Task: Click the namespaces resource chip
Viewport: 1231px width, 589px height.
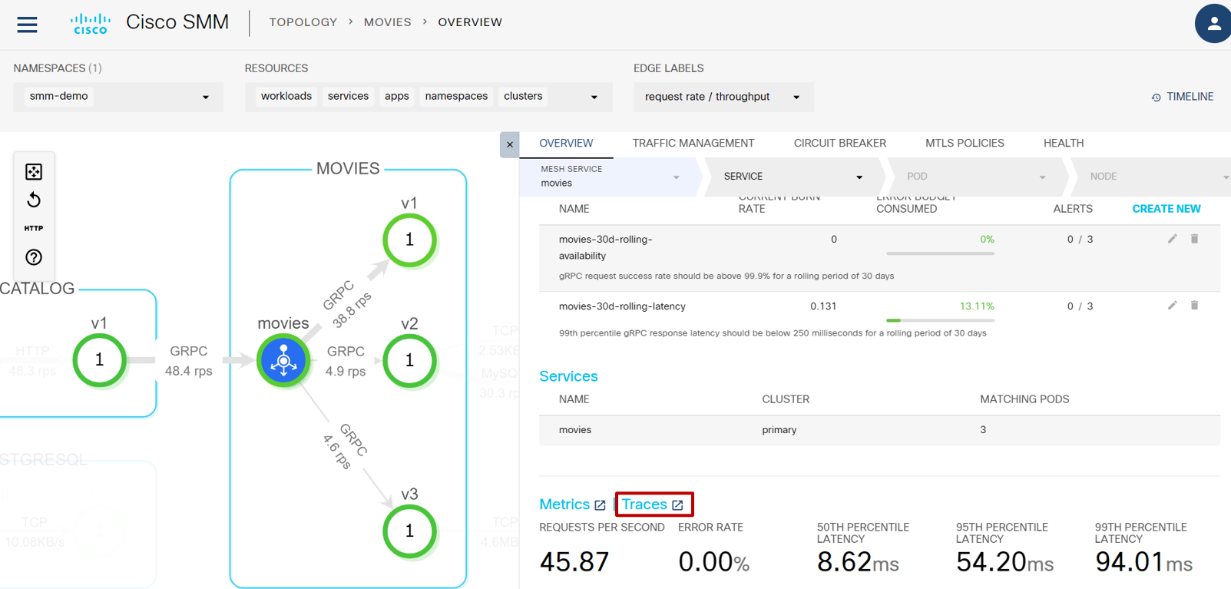Action: [456, 97]
